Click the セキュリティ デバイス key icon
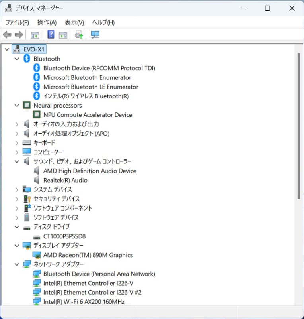 coord(27,199)
